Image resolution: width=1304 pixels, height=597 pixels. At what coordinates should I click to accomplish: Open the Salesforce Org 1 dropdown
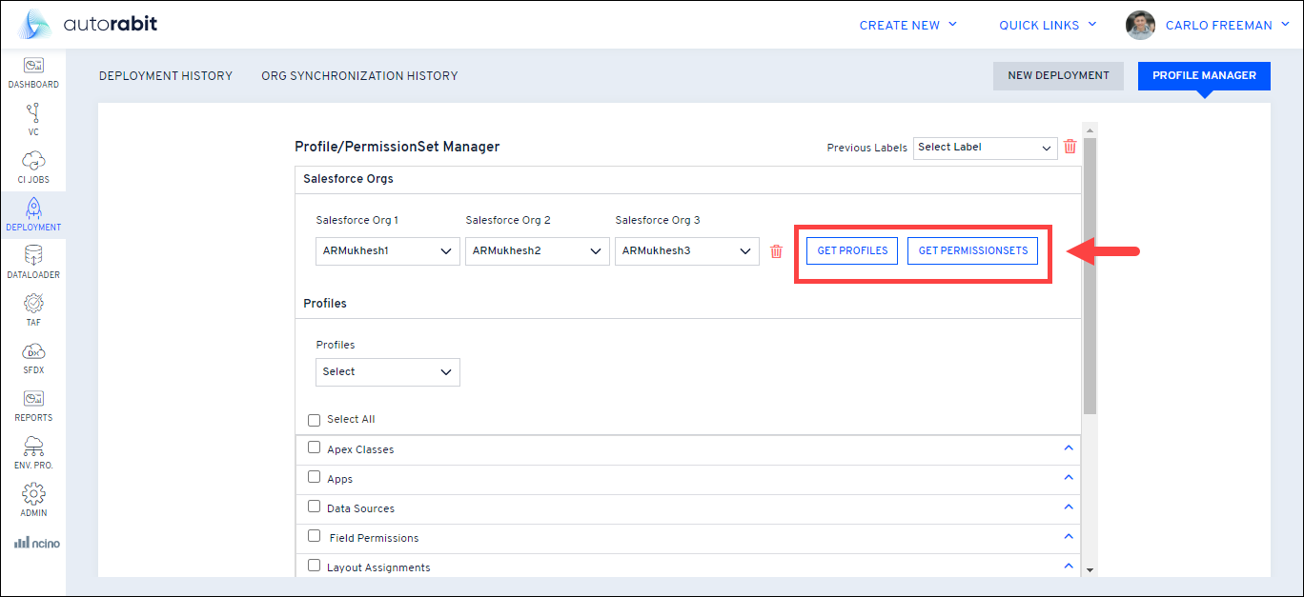pyautogui.click(x=387, y=251)
